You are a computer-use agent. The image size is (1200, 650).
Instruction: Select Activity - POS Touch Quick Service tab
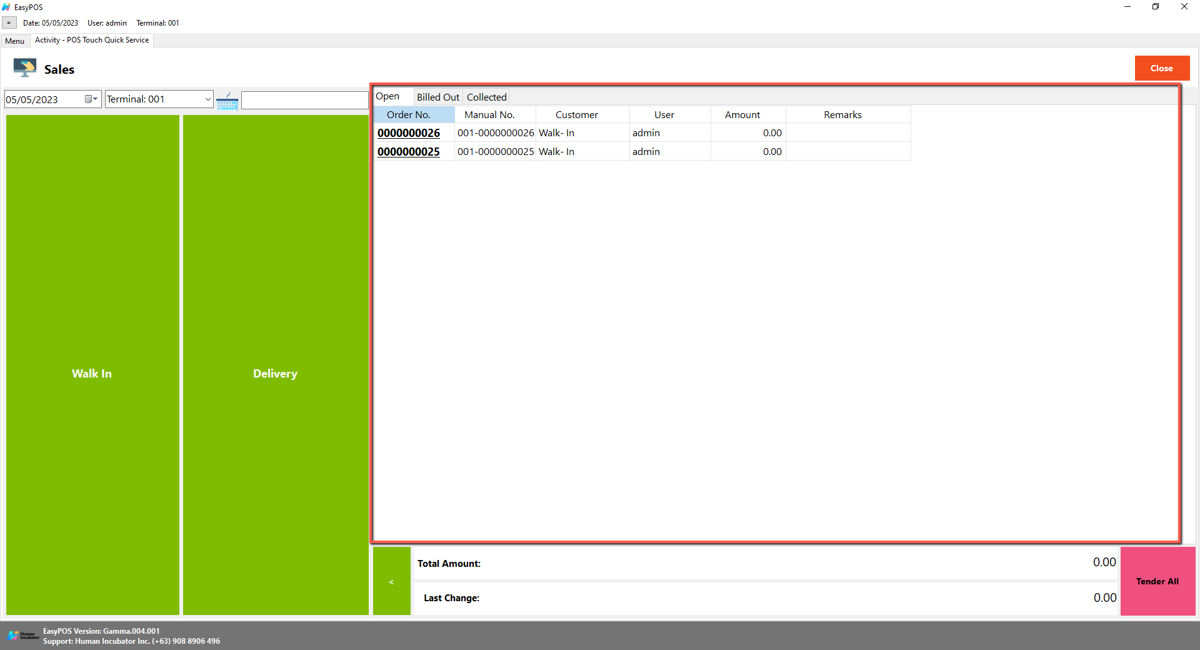92,40
